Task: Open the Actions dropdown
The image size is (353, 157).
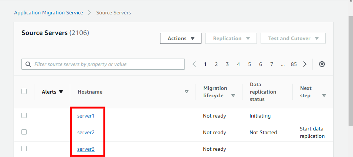Action: pos(181,38)
